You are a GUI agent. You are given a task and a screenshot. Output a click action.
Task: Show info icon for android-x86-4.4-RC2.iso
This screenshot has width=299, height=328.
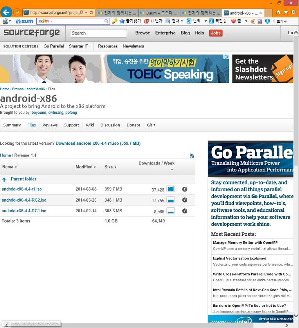tap(185, 200)
